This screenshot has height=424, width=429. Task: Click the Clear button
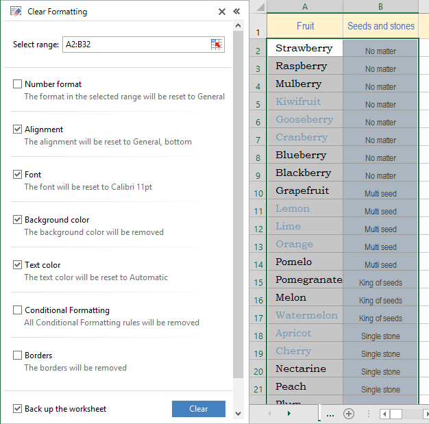[199, 409]
